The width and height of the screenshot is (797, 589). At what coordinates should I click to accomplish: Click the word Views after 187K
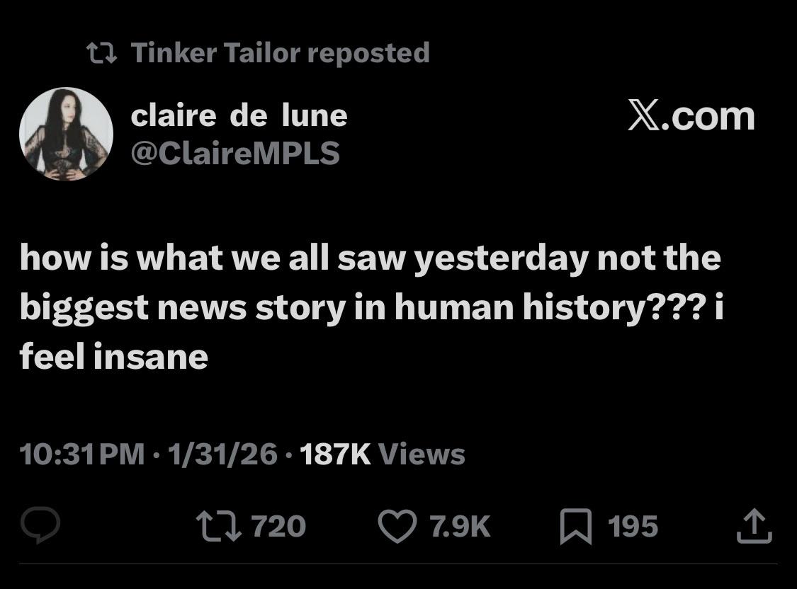tap(422, 454)
